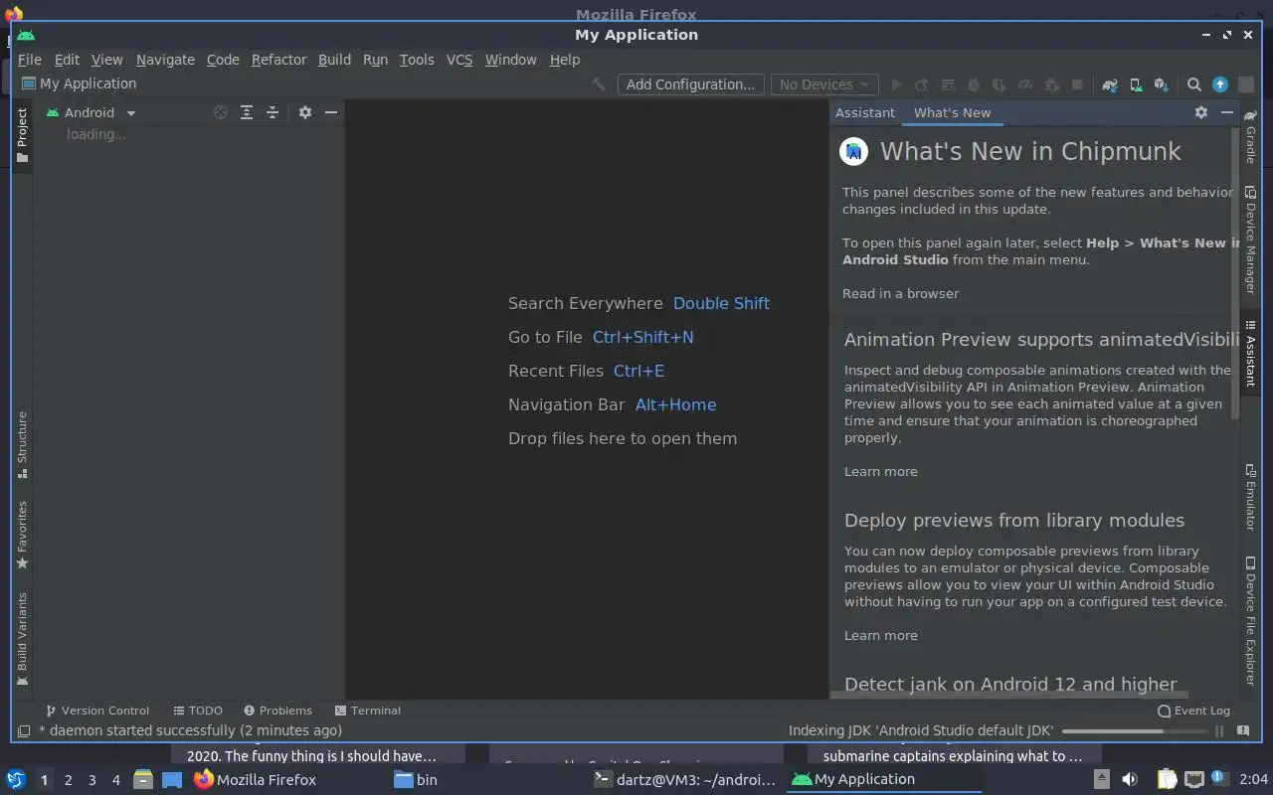The height and width of the screenshot is (795, 1273).
Task: Hide the Assistant panel with minus icon
Action: (x=1227, y=112)
